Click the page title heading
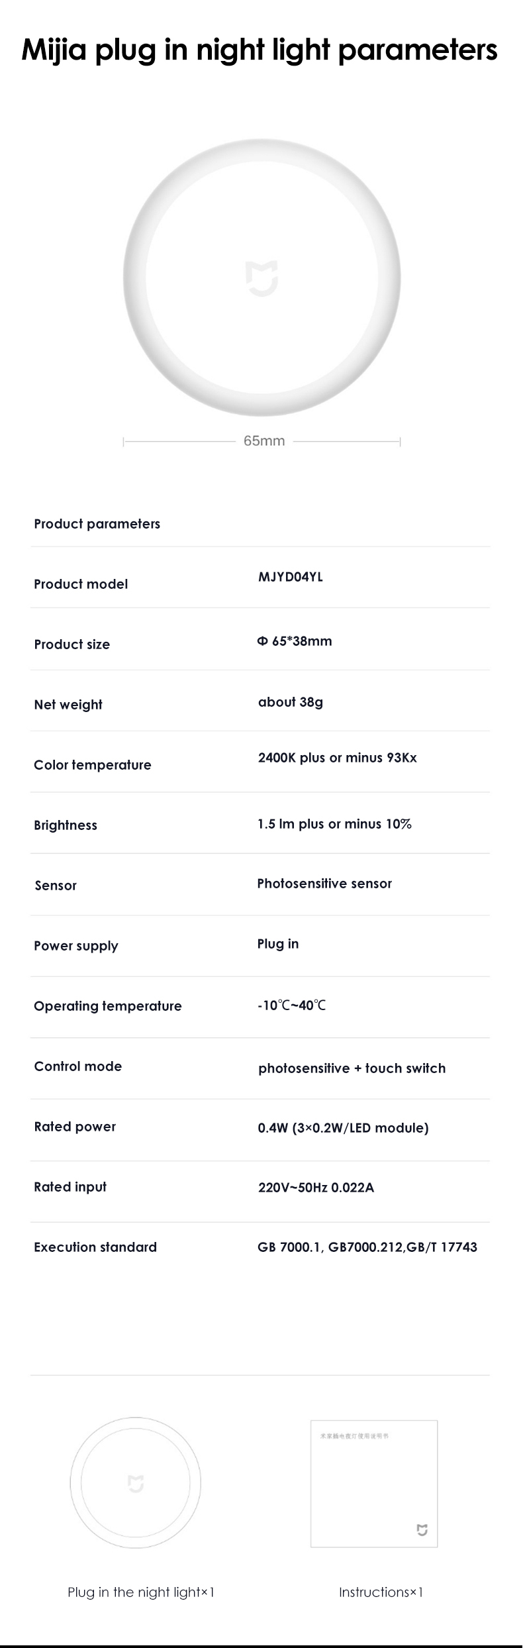This screenshot has height=1648, width=523. (260, 50)
